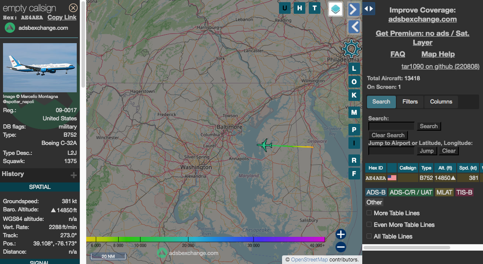Open tar1090 on github link
The width and height of the screenshot is (483, 264).
440,66
